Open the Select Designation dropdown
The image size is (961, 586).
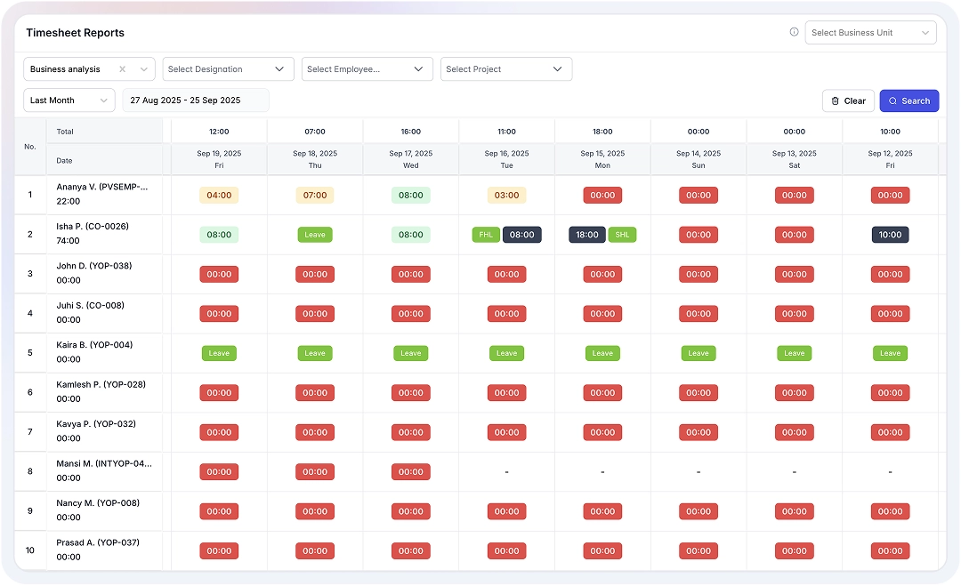click(x=228, y=68)
